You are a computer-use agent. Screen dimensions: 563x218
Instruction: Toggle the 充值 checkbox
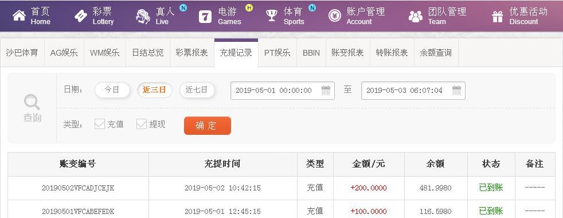pos(99,124)
